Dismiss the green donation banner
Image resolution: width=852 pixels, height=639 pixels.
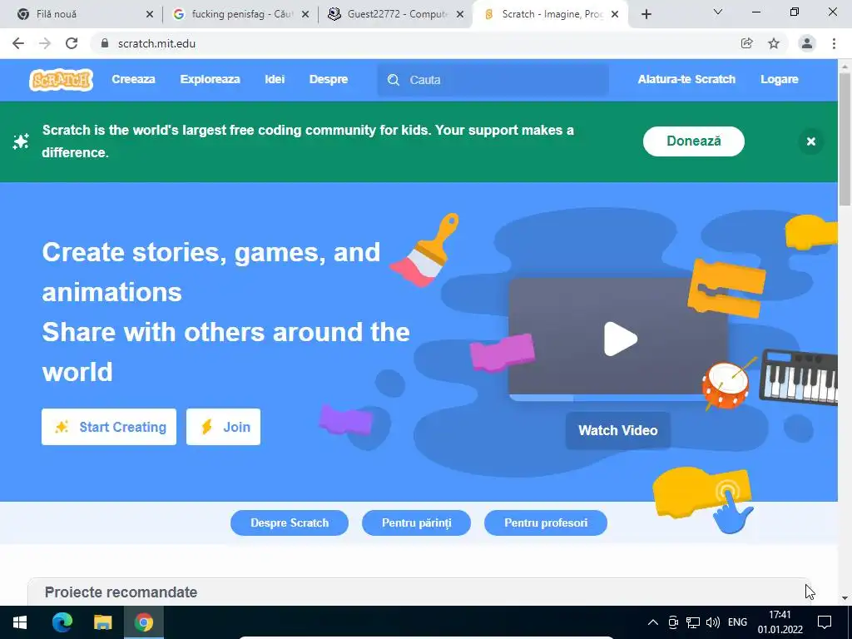pyautogui.click(x=810, y=141)
